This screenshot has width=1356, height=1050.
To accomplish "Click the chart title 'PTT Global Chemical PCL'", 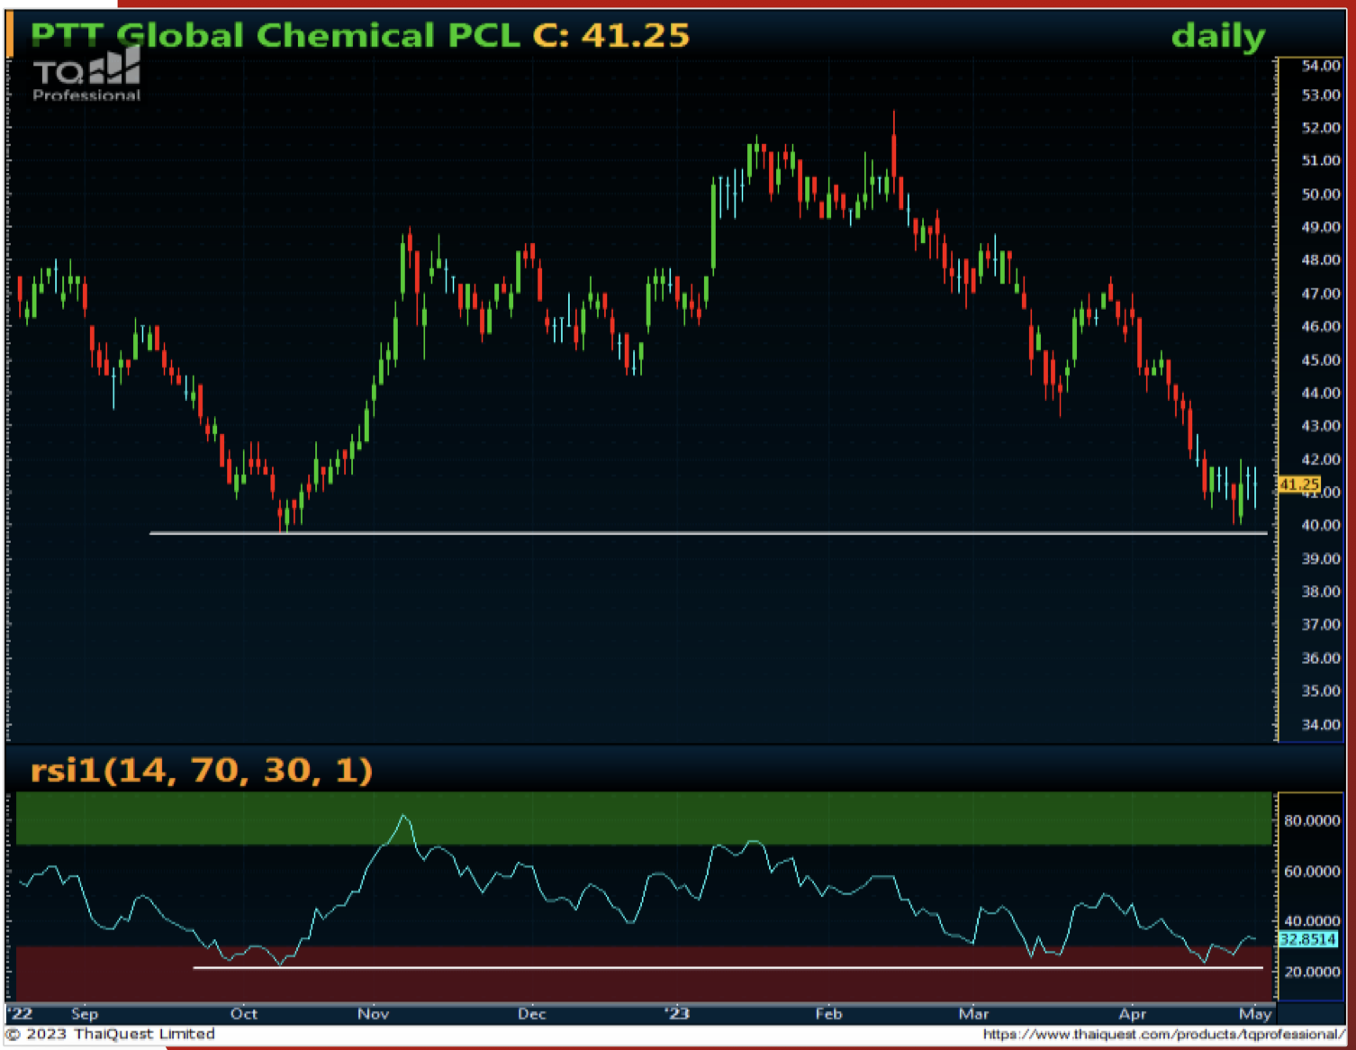I will pyautogui.click(x=276, y=36).
